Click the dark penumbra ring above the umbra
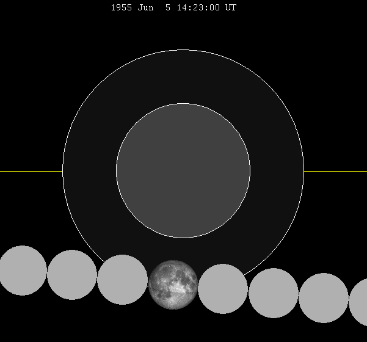The height and width of the screenshot is (342, 367). 183,76
